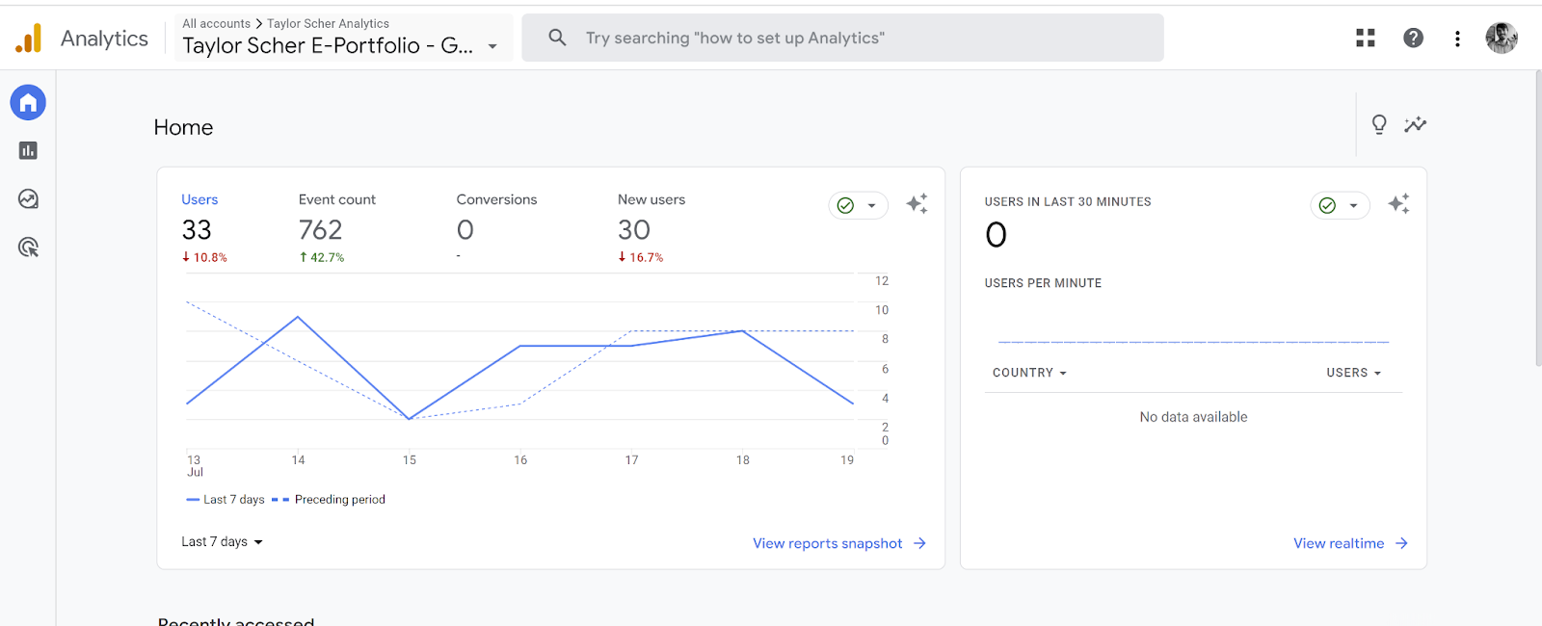Click the Analytics product name text
The image size is (1542, 626).
click(104, 39)
